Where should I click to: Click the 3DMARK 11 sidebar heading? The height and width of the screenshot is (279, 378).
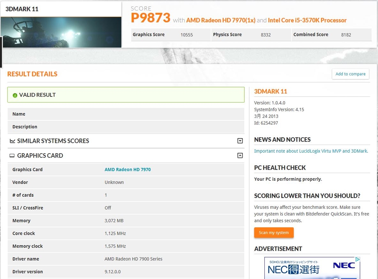(x=271, y=92)
